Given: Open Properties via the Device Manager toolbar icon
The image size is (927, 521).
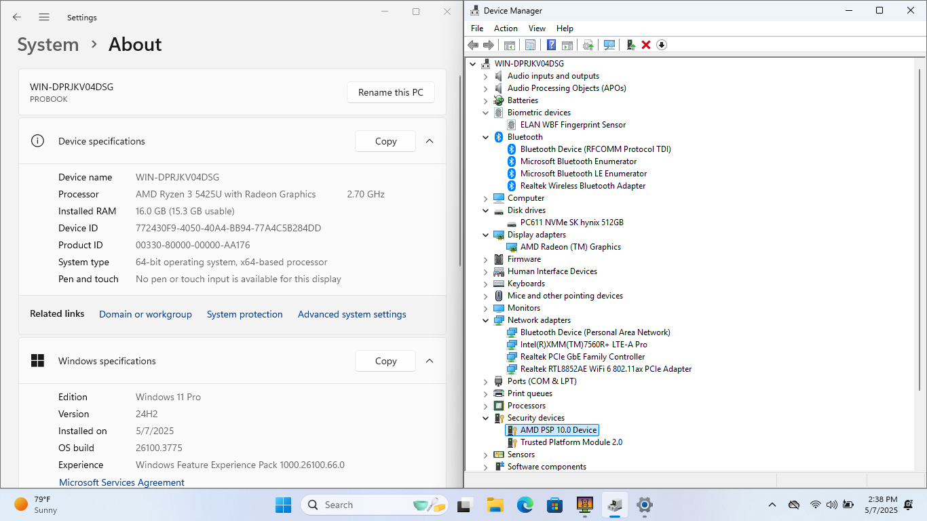Looking at the screenshot, I should point(530,45).
